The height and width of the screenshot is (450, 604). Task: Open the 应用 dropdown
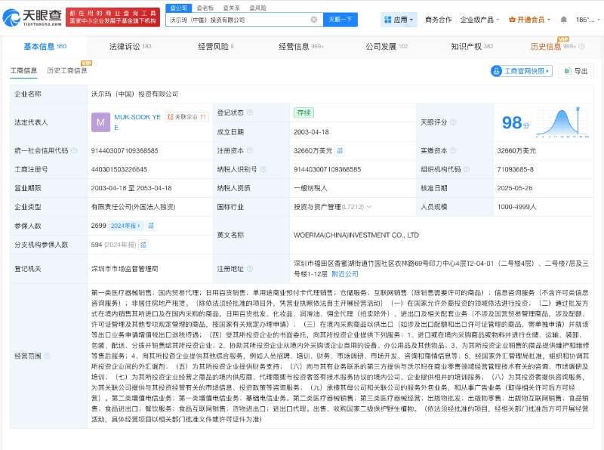[x=399, y=20]
